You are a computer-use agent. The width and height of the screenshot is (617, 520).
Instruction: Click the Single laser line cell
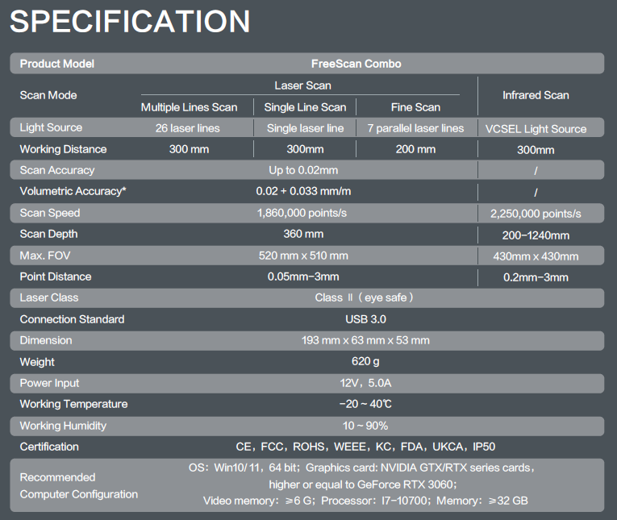pyautogui.click(x=306, y=128)
